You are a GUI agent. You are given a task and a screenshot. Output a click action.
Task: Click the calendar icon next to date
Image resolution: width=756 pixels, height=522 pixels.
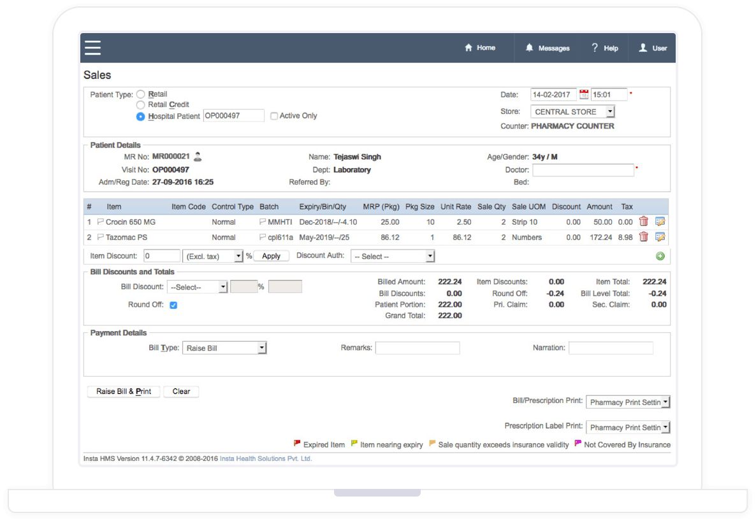(584, 95)
